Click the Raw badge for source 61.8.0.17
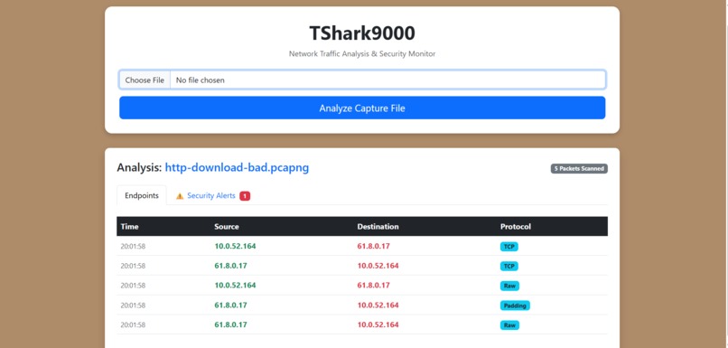 click(x=509, y=325)
